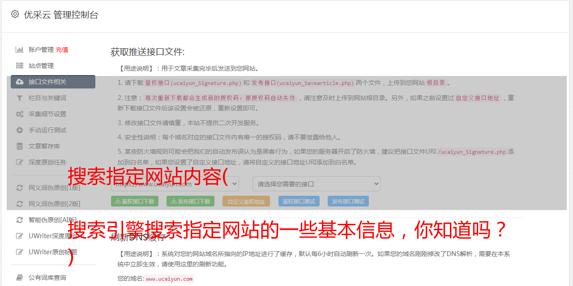Click the /ucaiyun_Signature.php URI code text
The image size is (573, 286).
[x=472, y=152]
